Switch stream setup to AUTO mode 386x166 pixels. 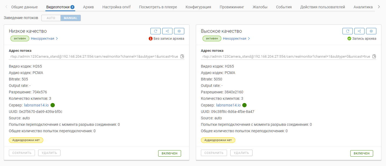click(51, 18)
